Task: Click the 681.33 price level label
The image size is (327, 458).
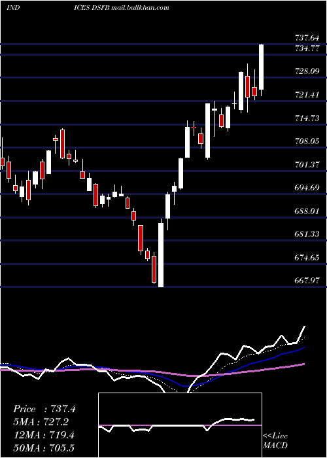Action: [307, 234]
